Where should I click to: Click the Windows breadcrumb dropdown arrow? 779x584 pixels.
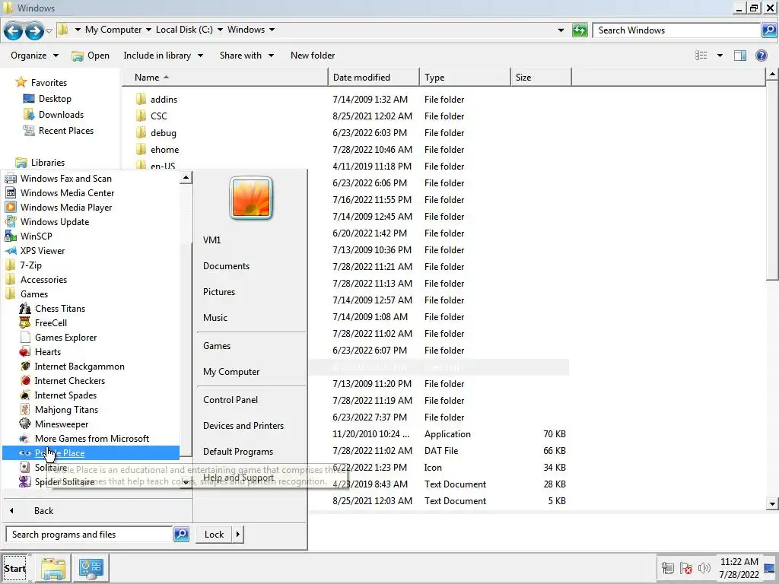click(x=272, y=30)
